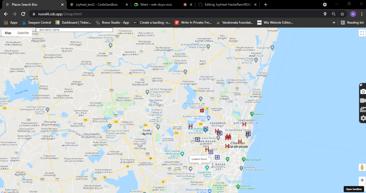
Task: Select blue square marker near Sri Kaalikambal Temple
Action: [x=248, y=133]
